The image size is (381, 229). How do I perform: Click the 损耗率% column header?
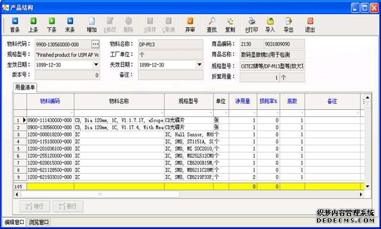(x=268, y=101)
